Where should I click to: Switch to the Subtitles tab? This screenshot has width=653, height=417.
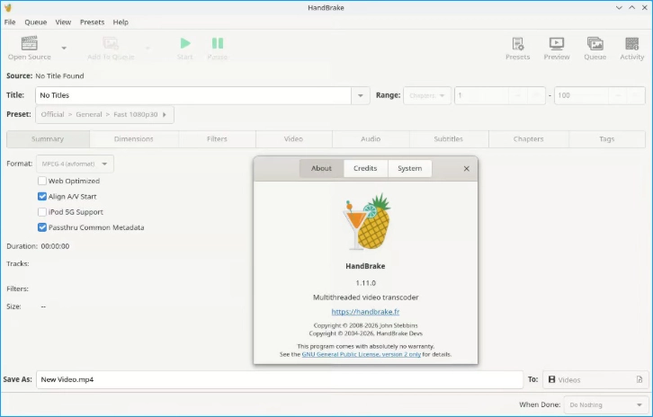(x=449, y=139)
